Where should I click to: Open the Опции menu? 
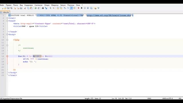[x=47, y=5]
